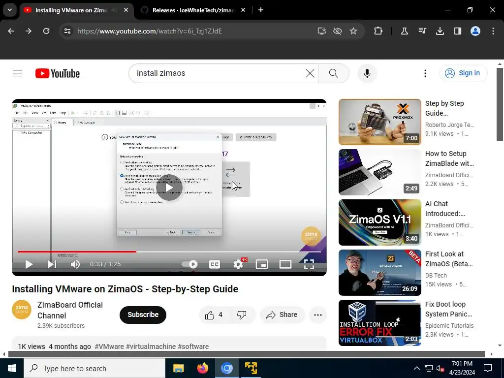
Task: Open the #VMware hashtag
Action: 109,346
